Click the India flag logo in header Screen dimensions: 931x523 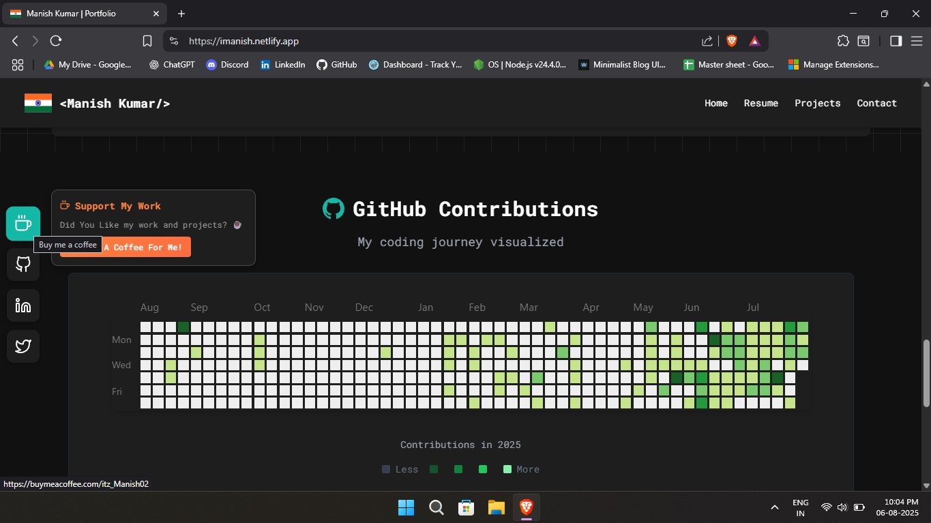[x=38, y=103]
